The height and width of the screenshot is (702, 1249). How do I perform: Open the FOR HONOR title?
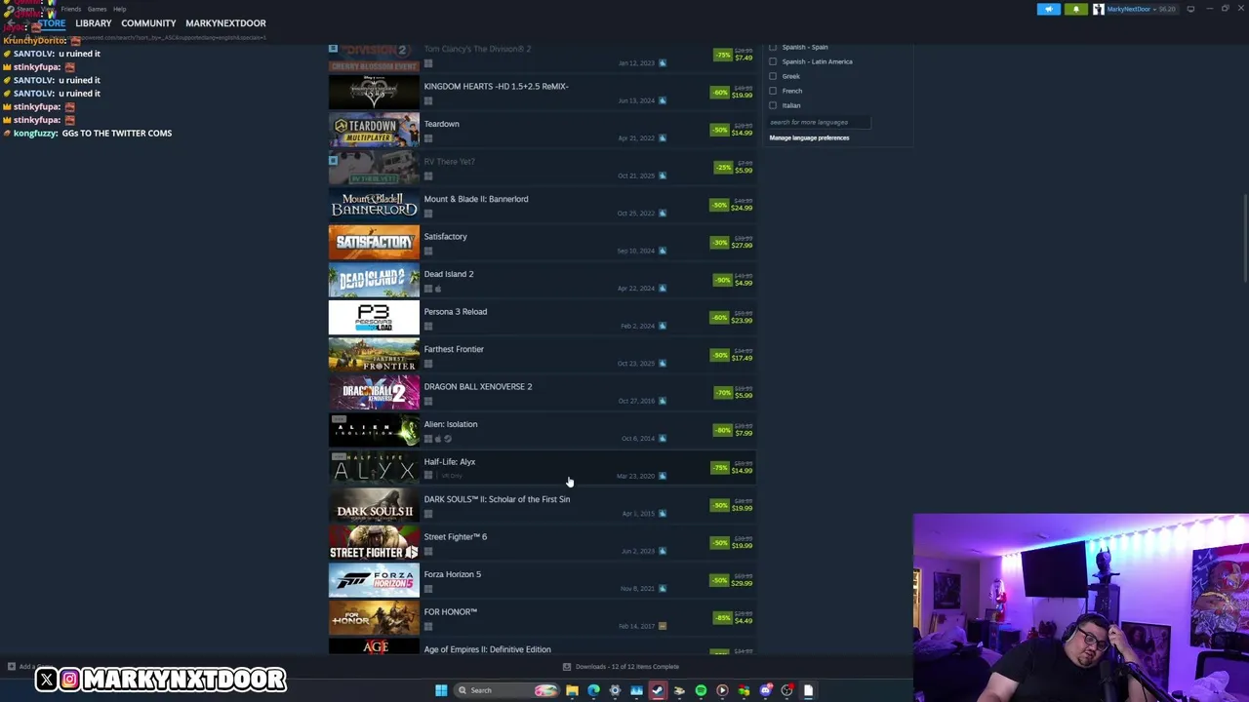[450, 612]
